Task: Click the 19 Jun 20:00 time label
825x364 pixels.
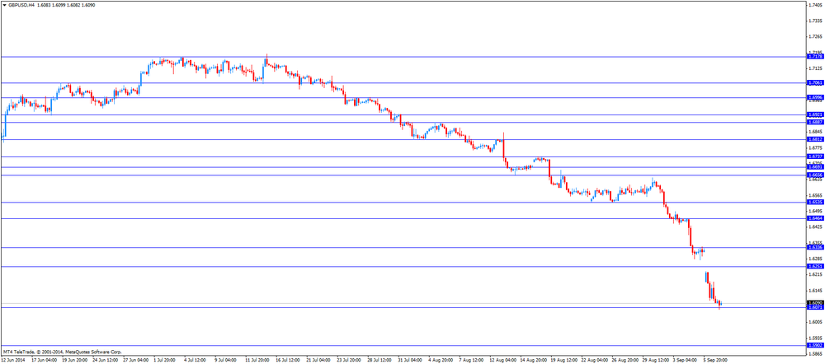Action: 75,361
